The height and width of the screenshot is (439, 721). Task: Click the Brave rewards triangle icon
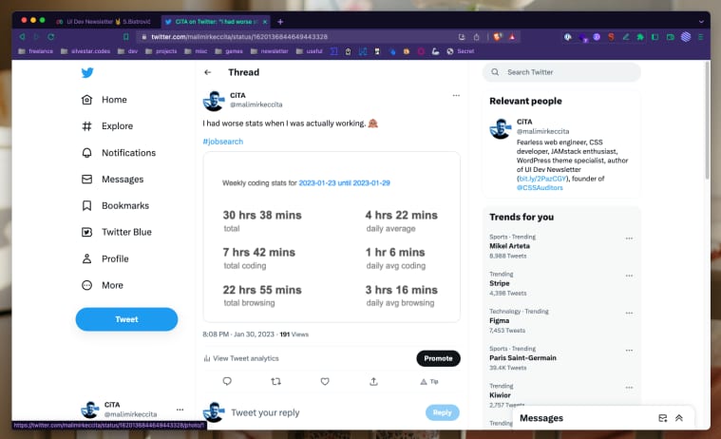click(512, 37)
